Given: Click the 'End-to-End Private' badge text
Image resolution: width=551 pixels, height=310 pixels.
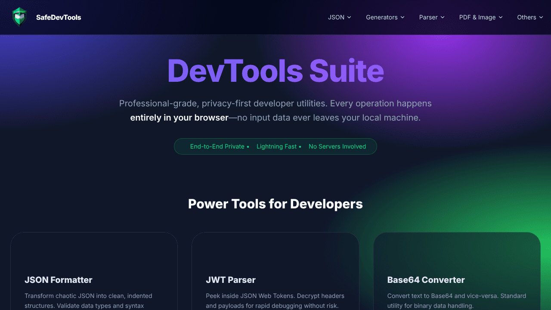Looking at the screenshot, I should [x=217, y=146].
